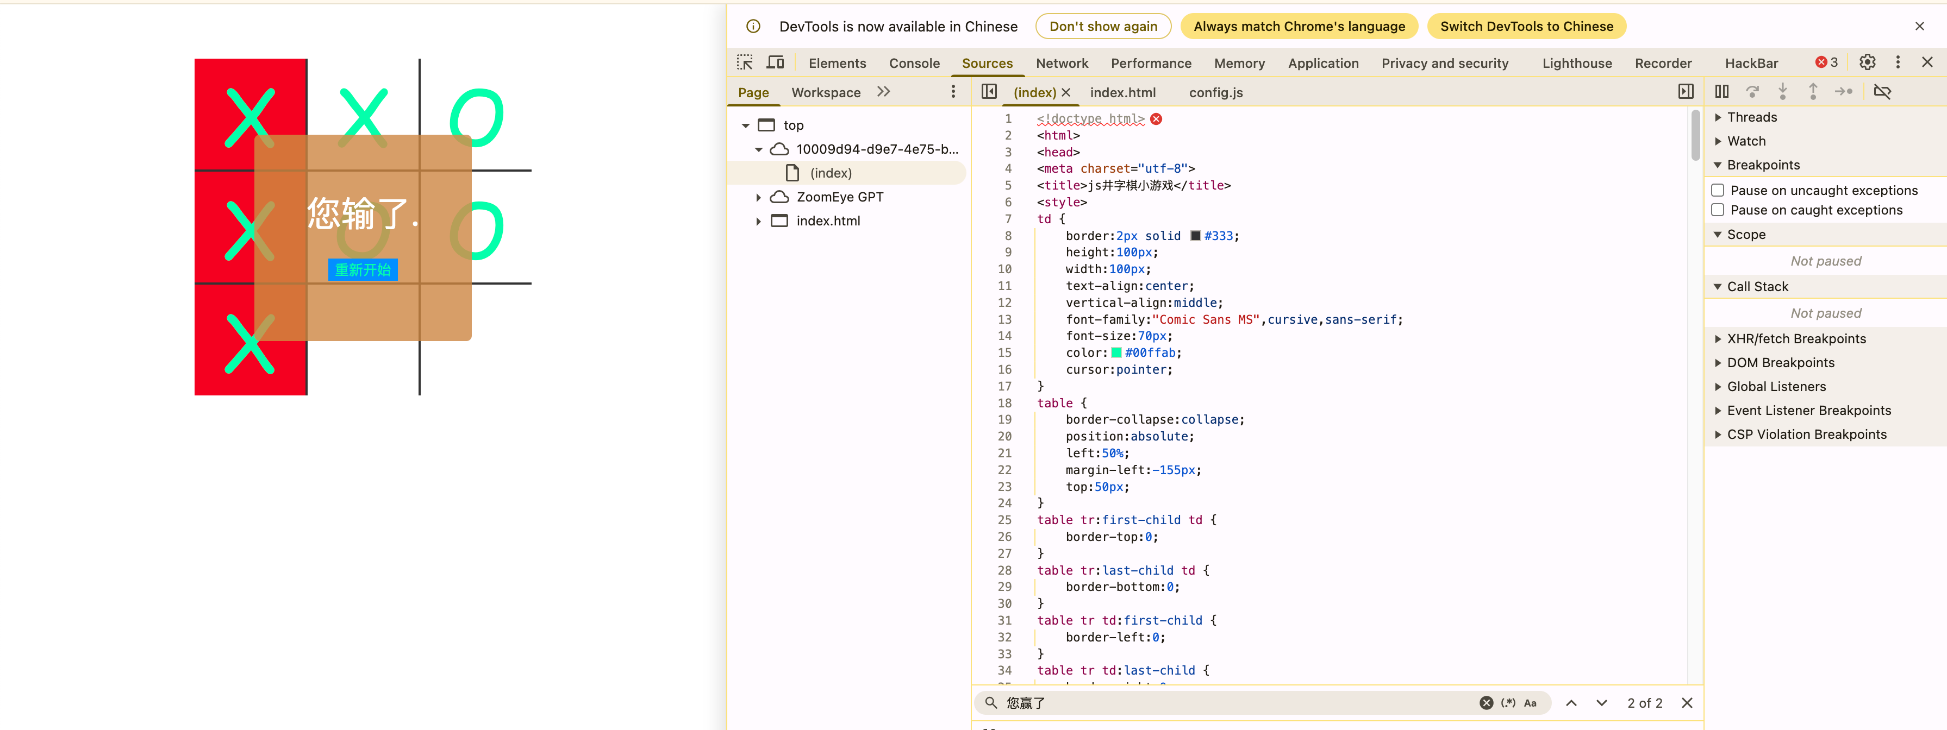Click the deactivate breakpoints icon
Image resolution: width=1947 pixels, height=730 pixels.
click(x=1882, y=91)
